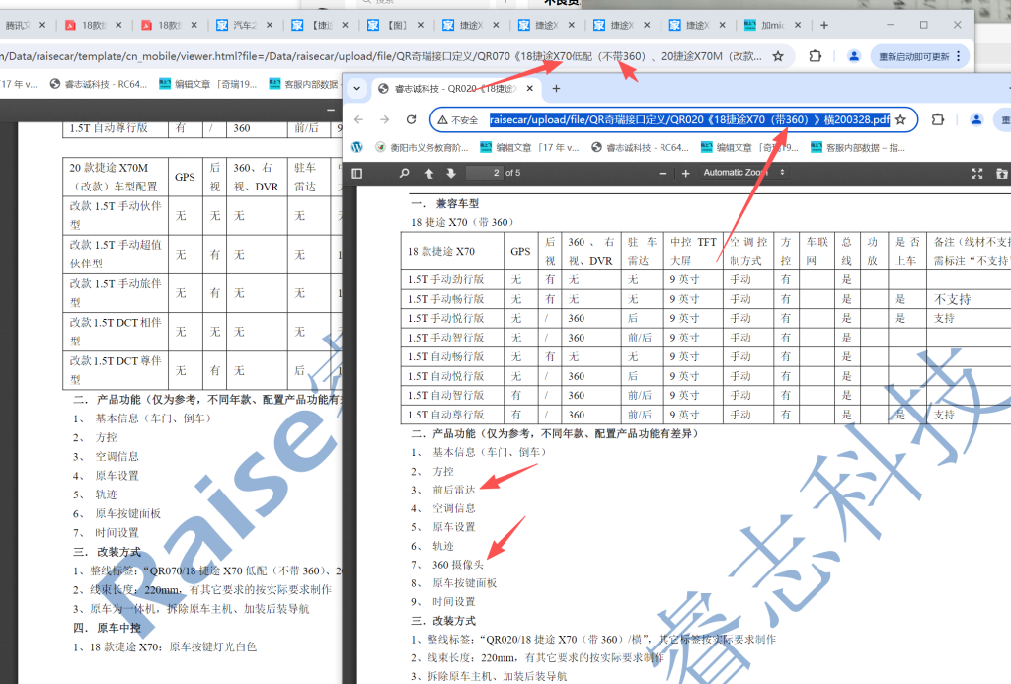Click the 360 摄像头 list item
The height and width of the screenshot is (684, 1011).
click(x=458, y=565)
